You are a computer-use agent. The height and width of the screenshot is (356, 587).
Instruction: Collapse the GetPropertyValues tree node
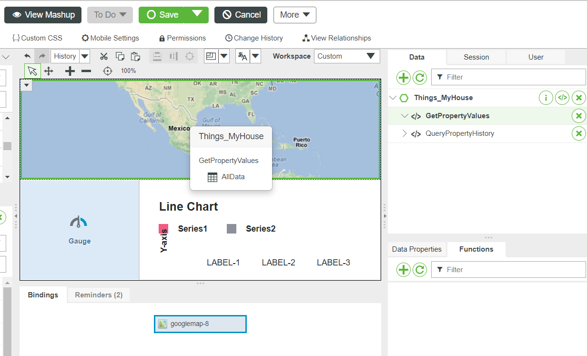(x=405, y=115)
